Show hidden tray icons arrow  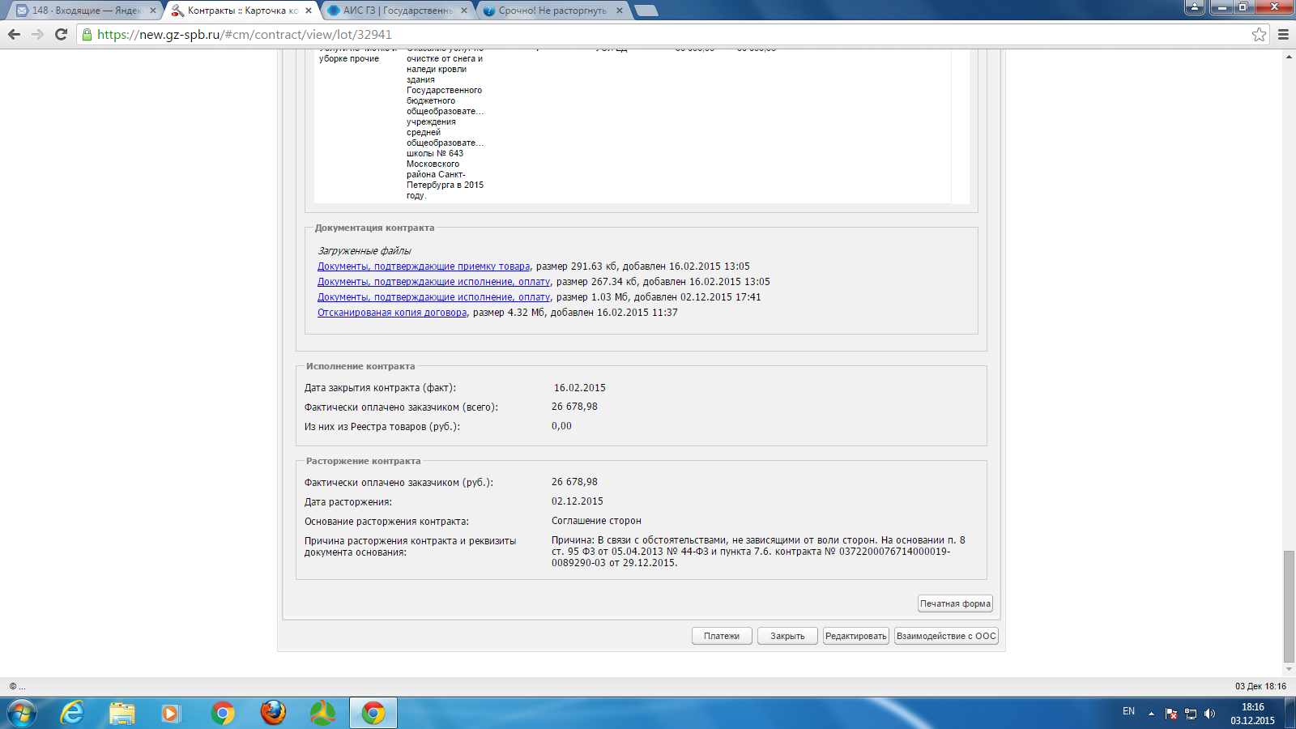1151,714
